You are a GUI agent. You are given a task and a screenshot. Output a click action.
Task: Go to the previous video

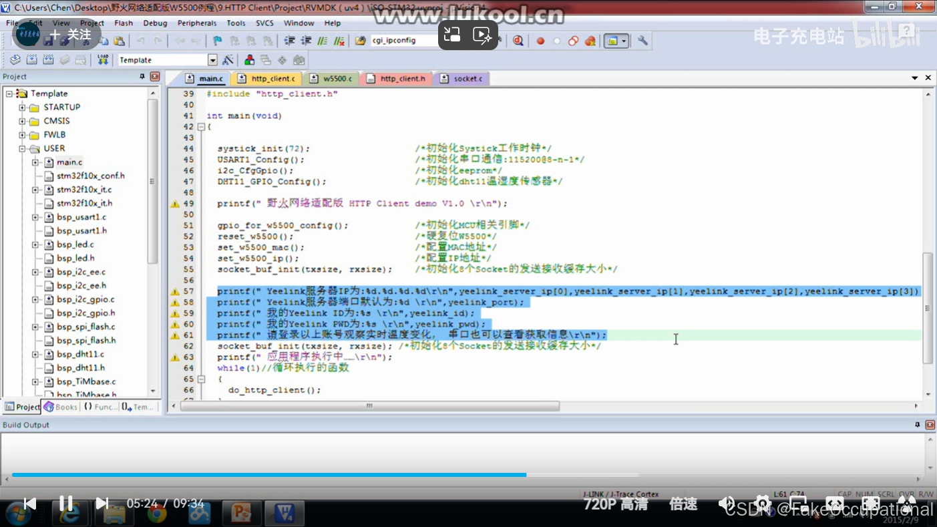(x=29, y=503)
